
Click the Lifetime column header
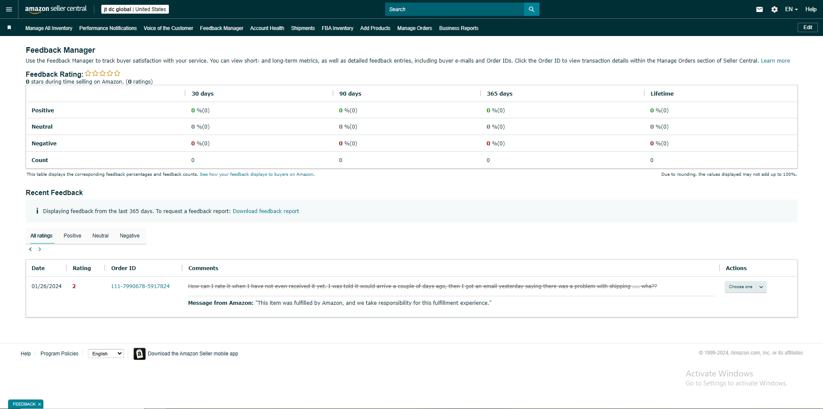[x=662, y=93]
